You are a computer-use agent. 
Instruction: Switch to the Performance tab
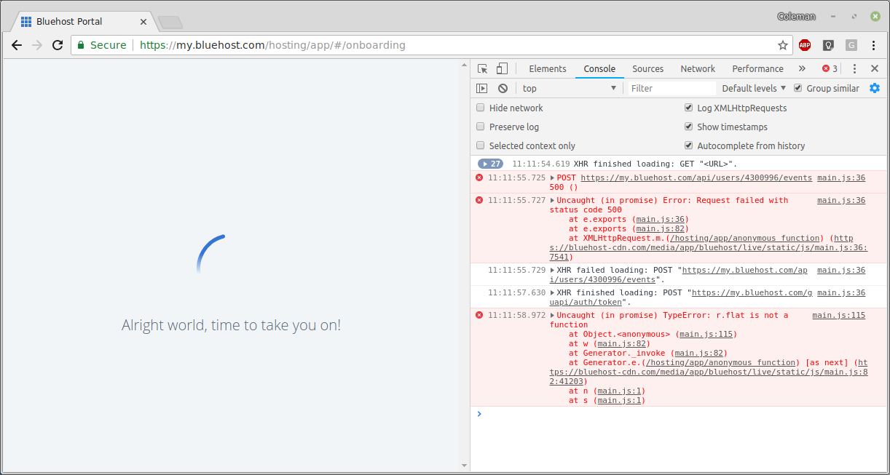point(758,68)
